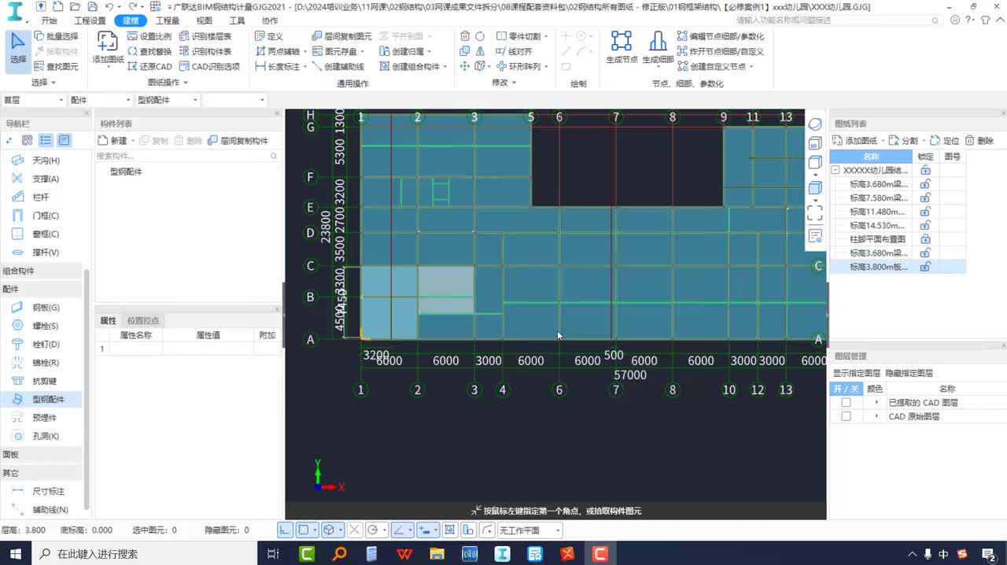
Task: Open the 工程设置 ribbon tab
Action: 90,21
